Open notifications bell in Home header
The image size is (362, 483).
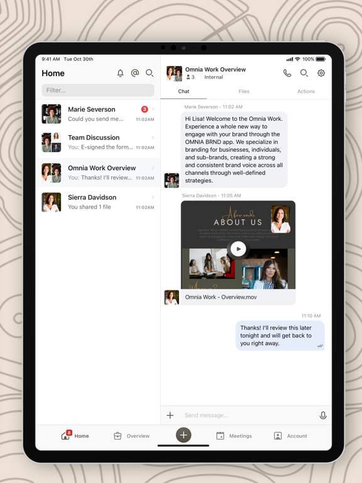click(x=121, y=73)
